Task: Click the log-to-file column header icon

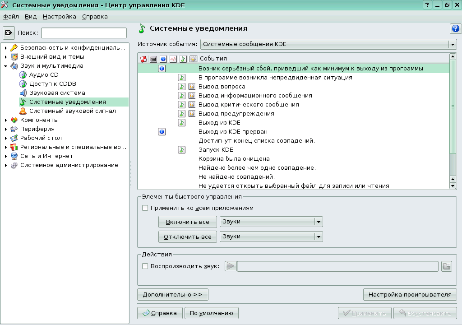Action: (173, 59)
